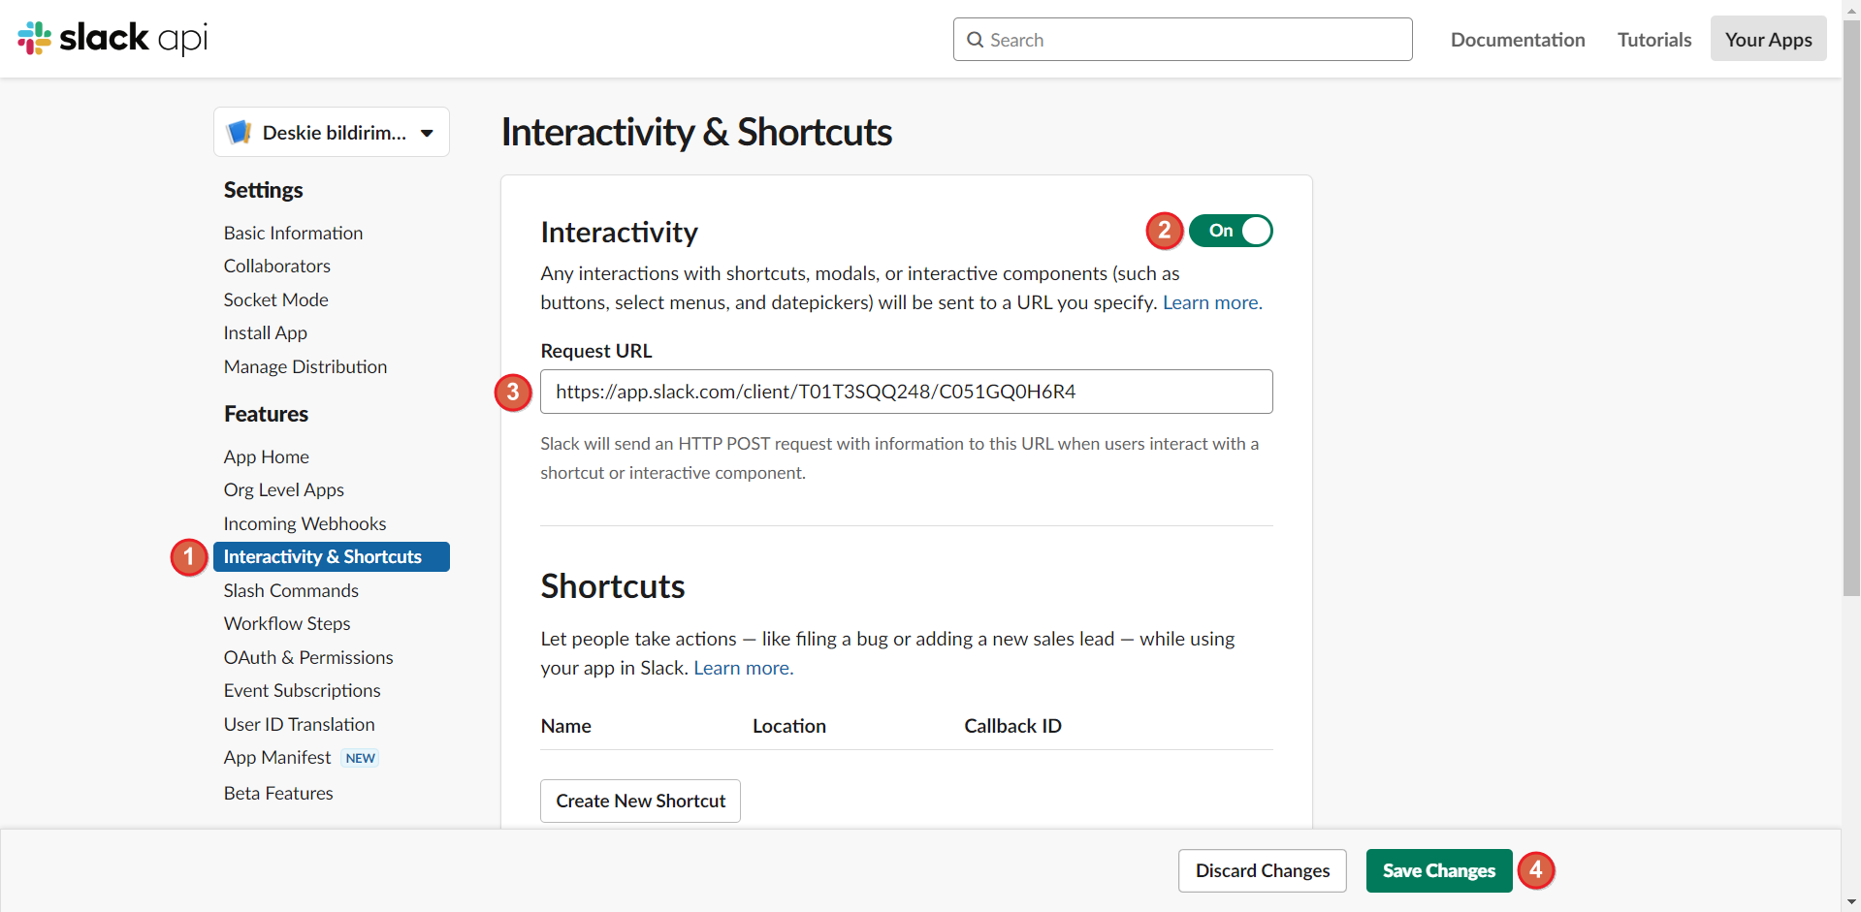The width and height of the screenshot is (1861, 912).
Task: Open Beta Features page
Action: click(x=278, y=793)
